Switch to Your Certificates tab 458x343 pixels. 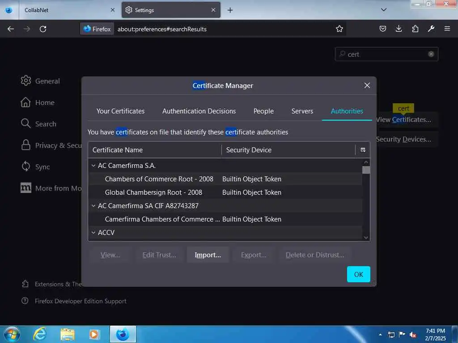120,111
